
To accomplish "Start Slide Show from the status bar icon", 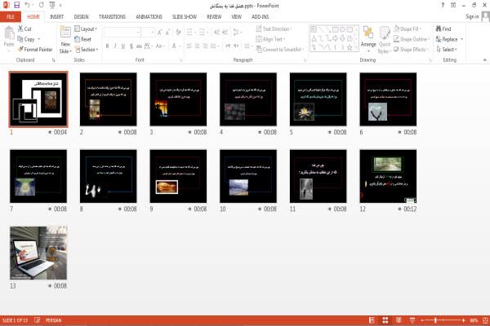I will [x=412, y=320].
